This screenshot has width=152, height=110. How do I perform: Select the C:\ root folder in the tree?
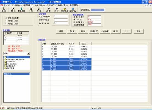17,57
